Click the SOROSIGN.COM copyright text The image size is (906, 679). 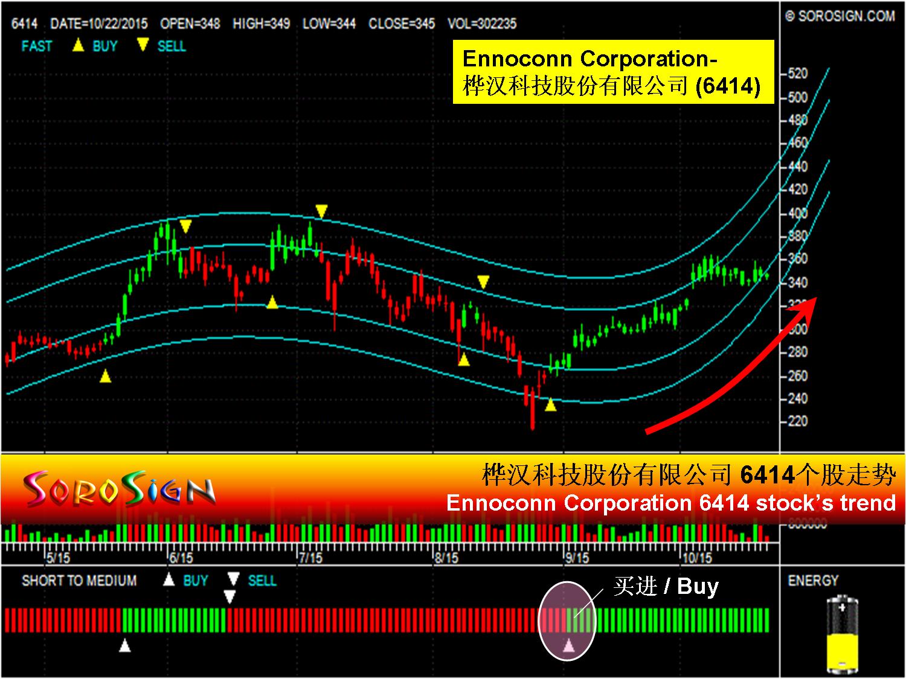coord(840,17)
